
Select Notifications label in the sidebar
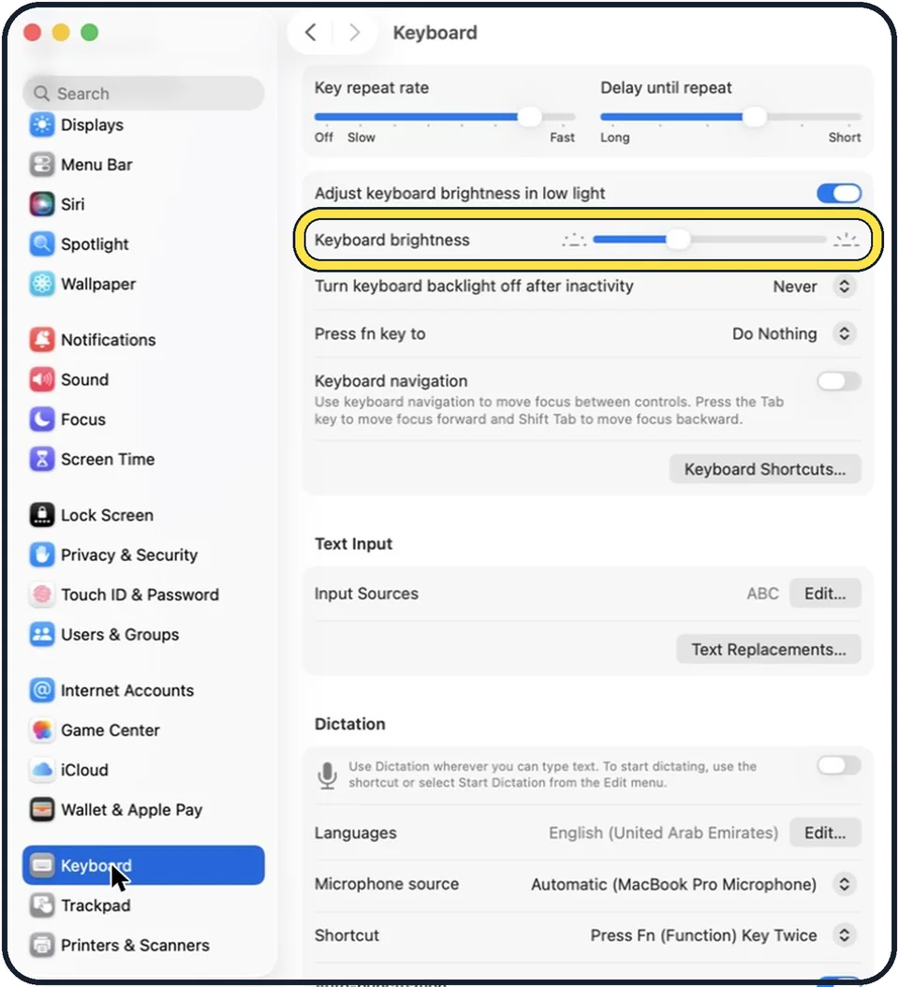pos(109,340)
